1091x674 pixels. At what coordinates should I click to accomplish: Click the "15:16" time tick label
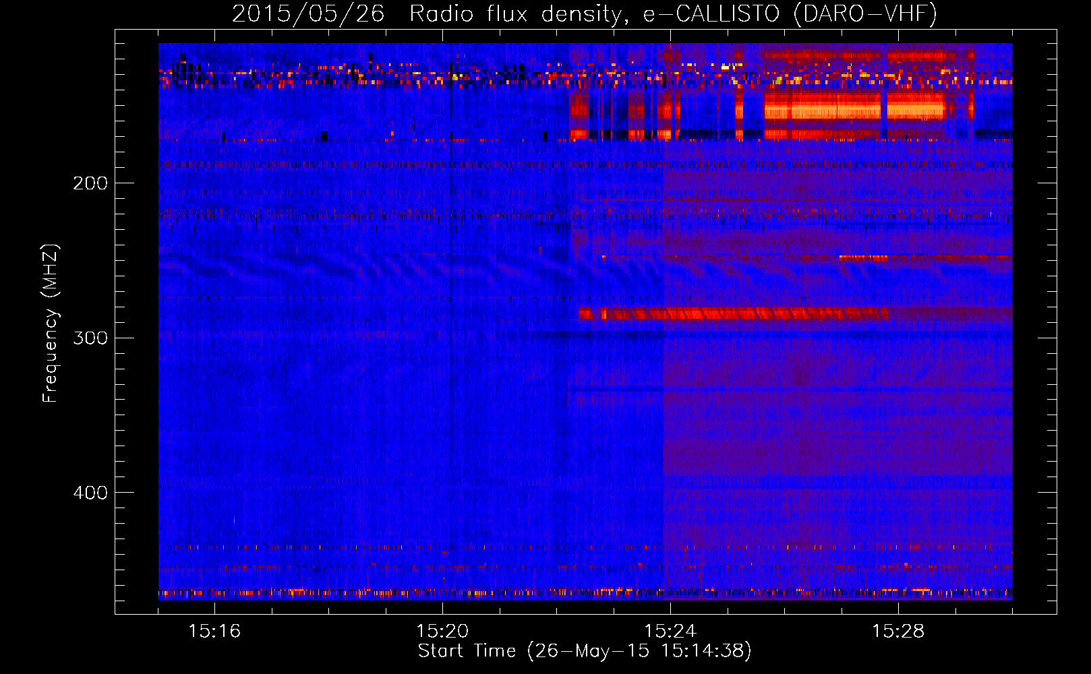[214, 631]
